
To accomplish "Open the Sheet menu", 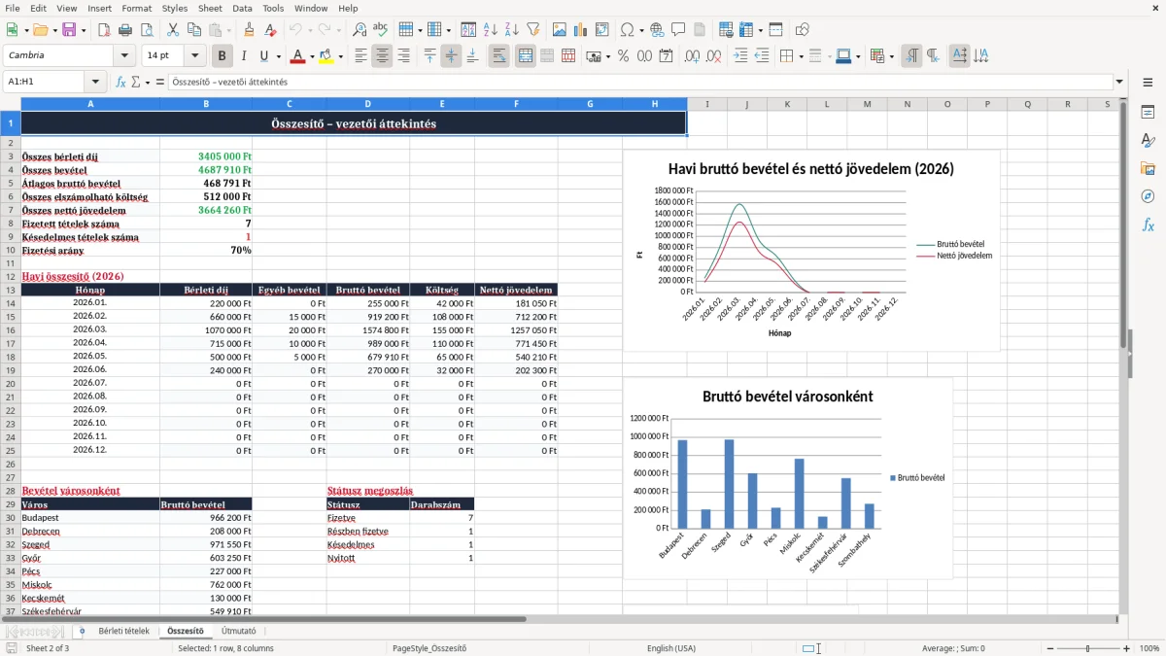I will (x=210, y=8).
